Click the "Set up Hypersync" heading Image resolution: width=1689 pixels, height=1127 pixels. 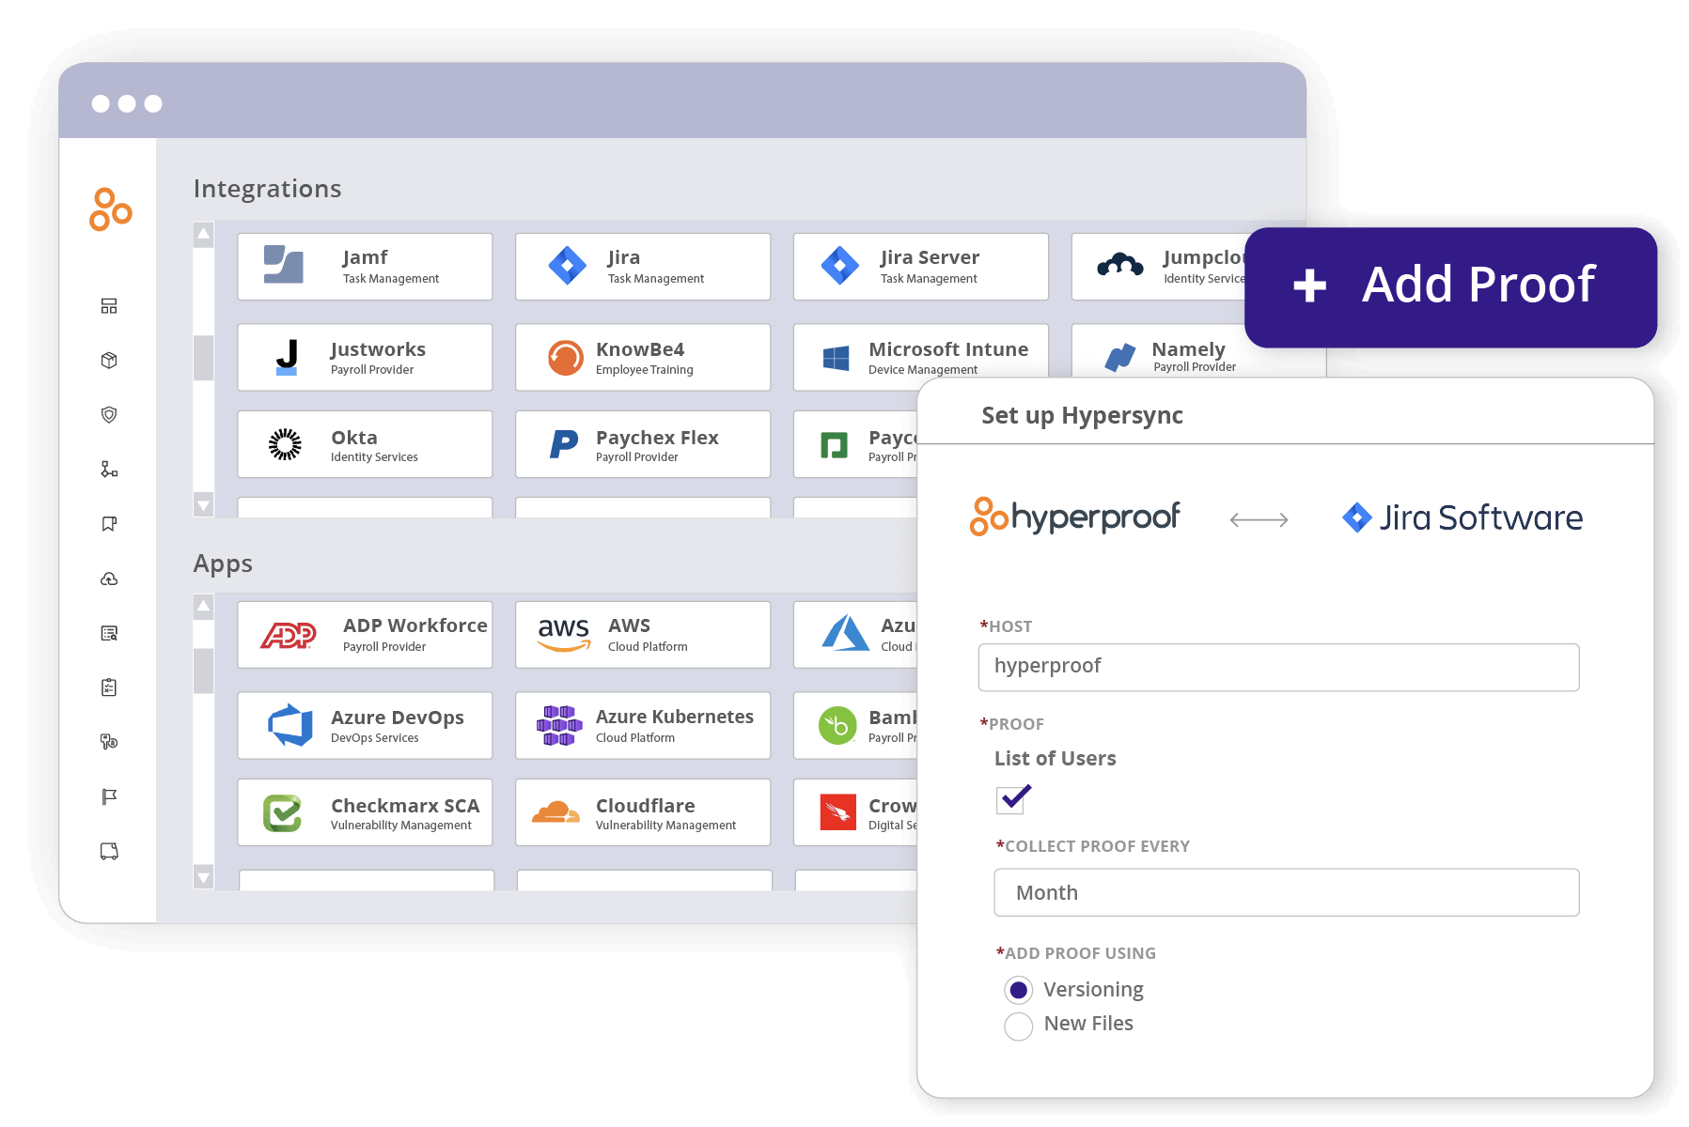point(1082,415)
